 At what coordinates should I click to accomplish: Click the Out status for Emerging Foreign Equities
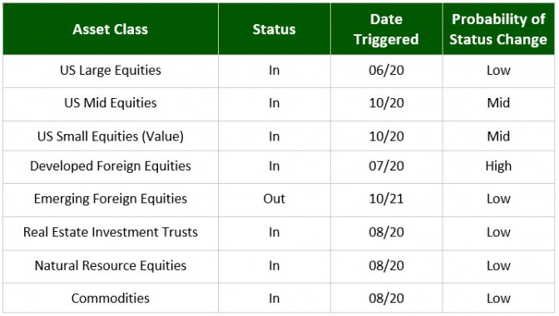click(x=275, y=199)
